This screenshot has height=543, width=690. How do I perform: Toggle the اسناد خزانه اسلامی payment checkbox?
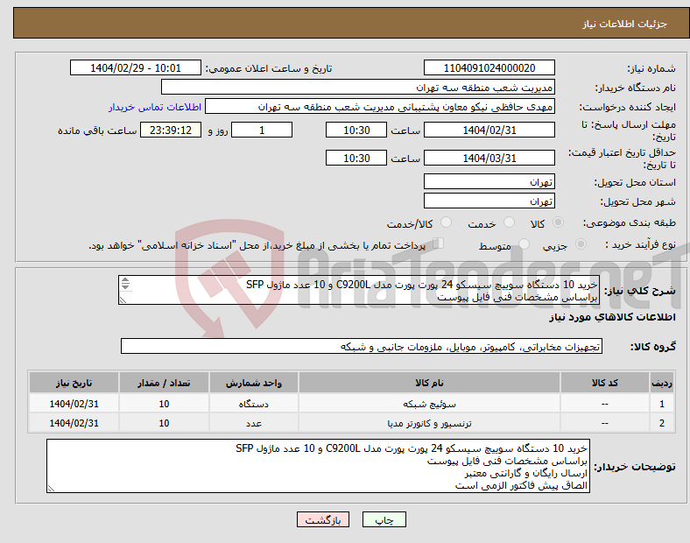(439, 243)
